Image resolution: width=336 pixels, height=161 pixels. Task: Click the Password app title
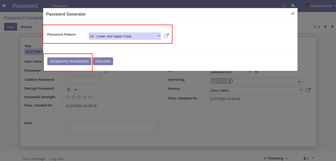click(25, 6)
